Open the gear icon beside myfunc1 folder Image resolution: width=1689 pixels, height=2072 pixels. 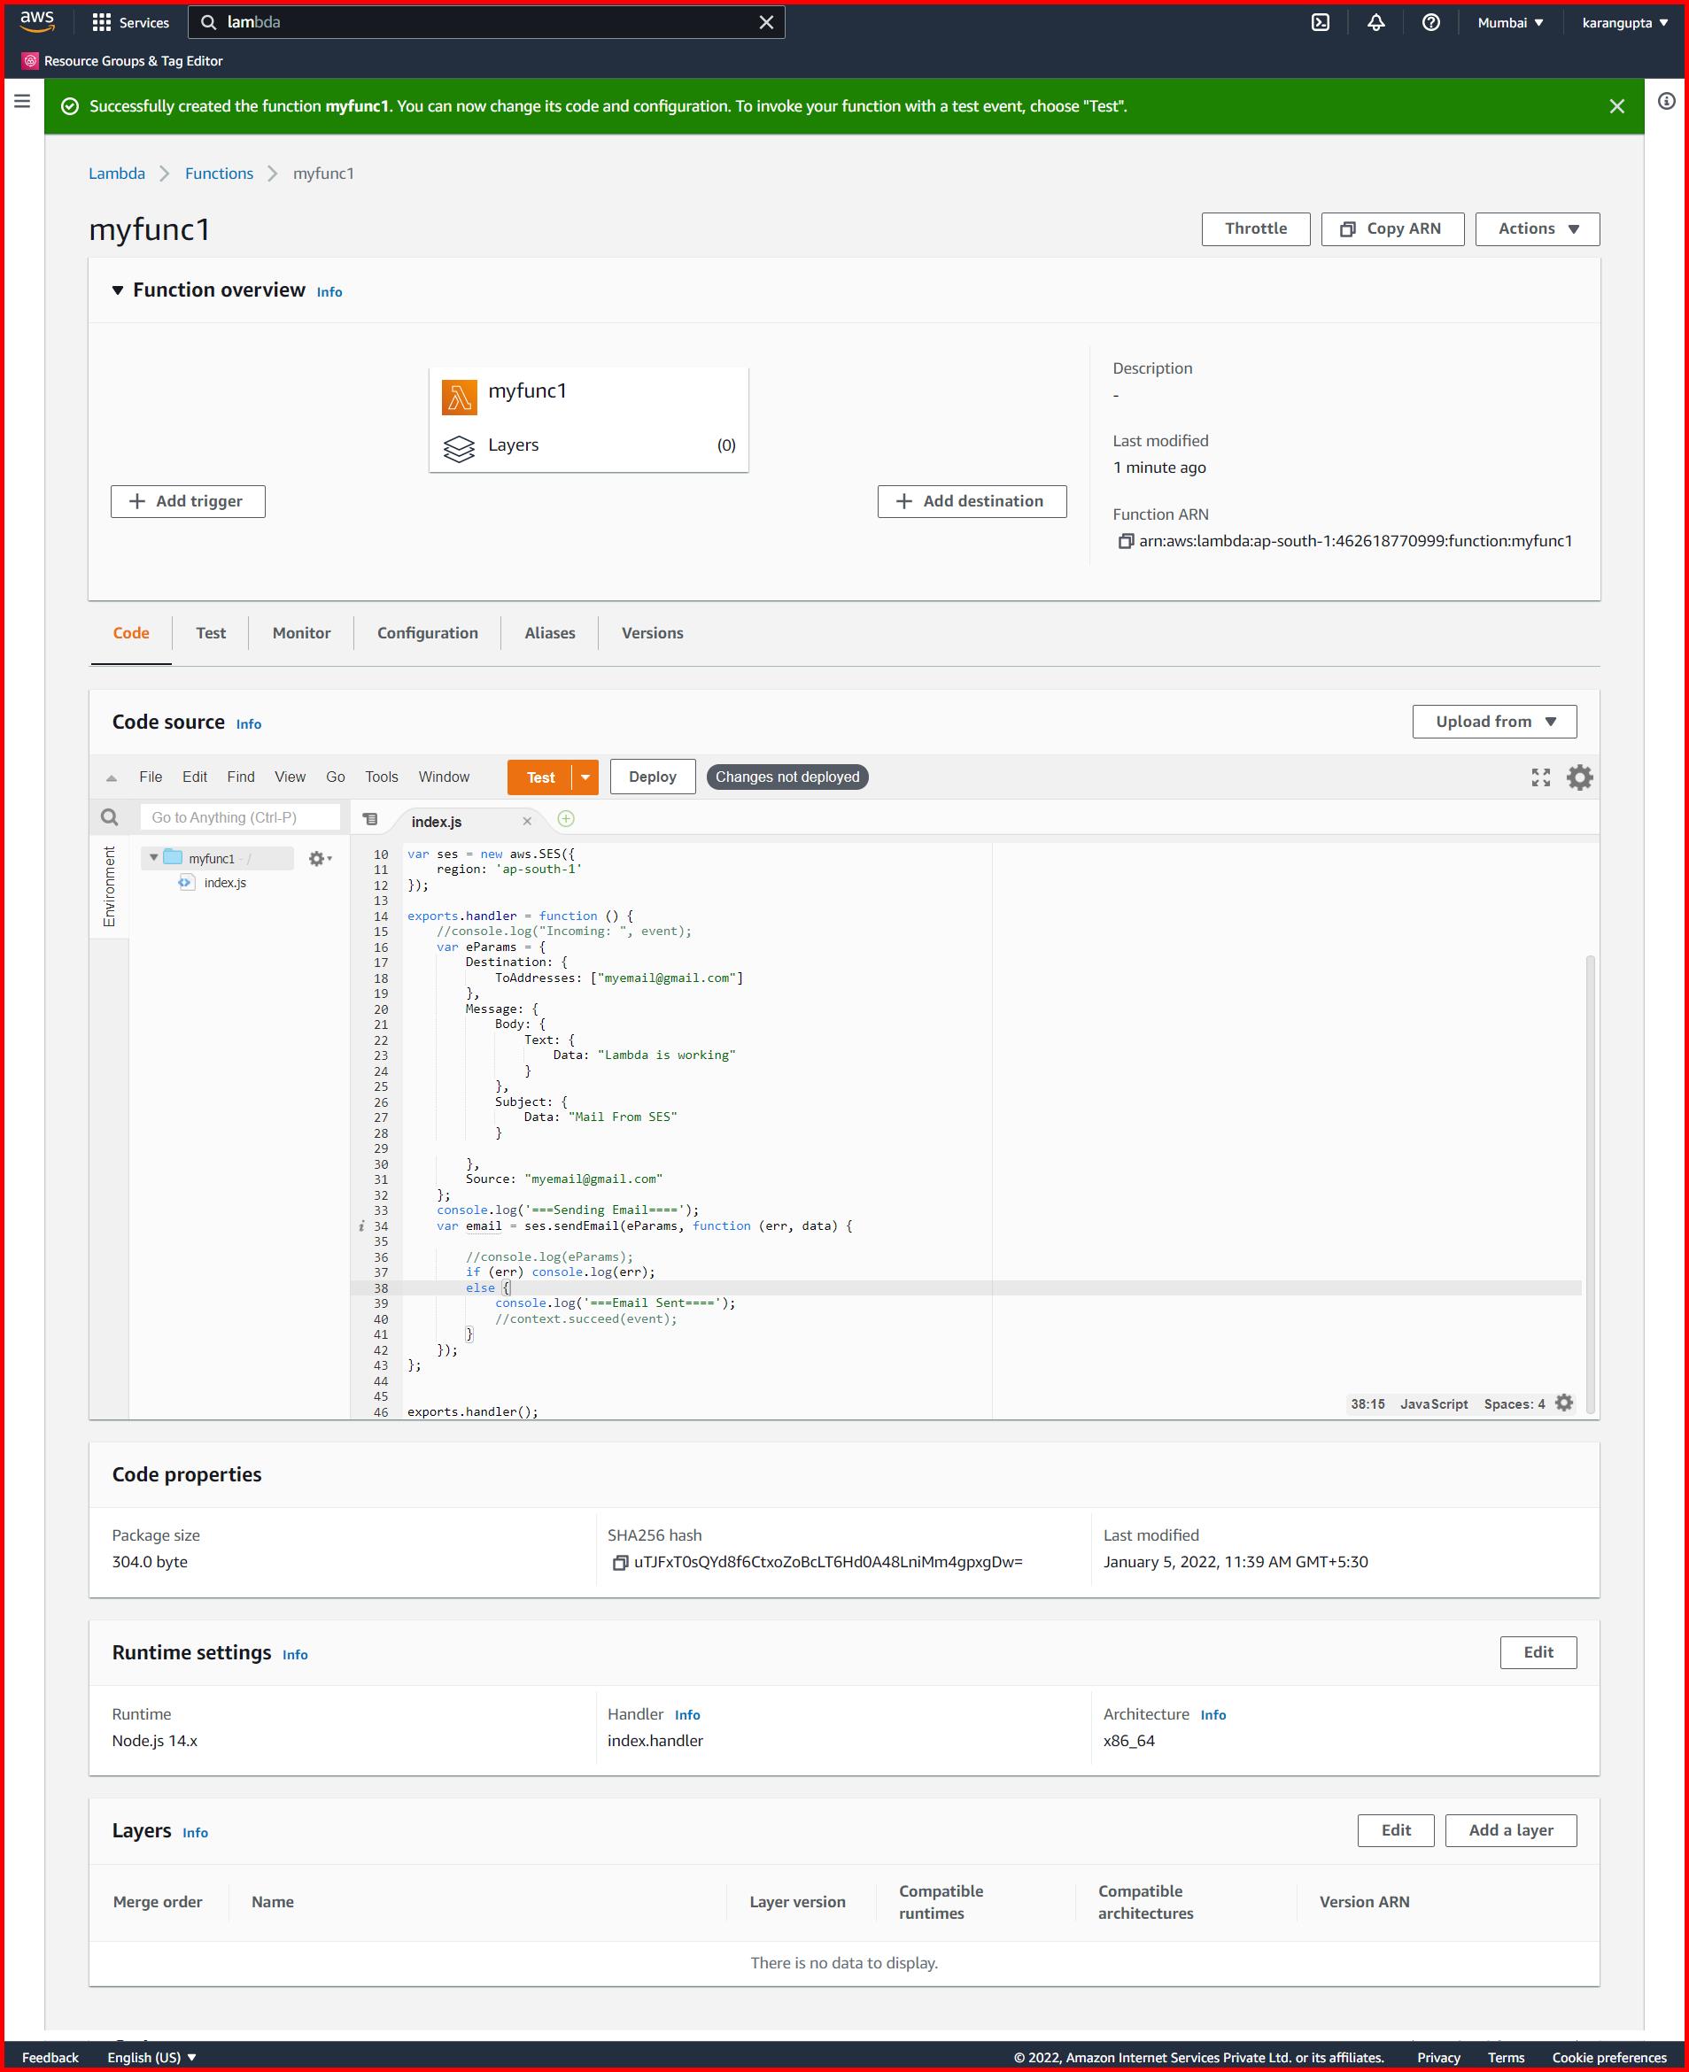coord(317,858)
